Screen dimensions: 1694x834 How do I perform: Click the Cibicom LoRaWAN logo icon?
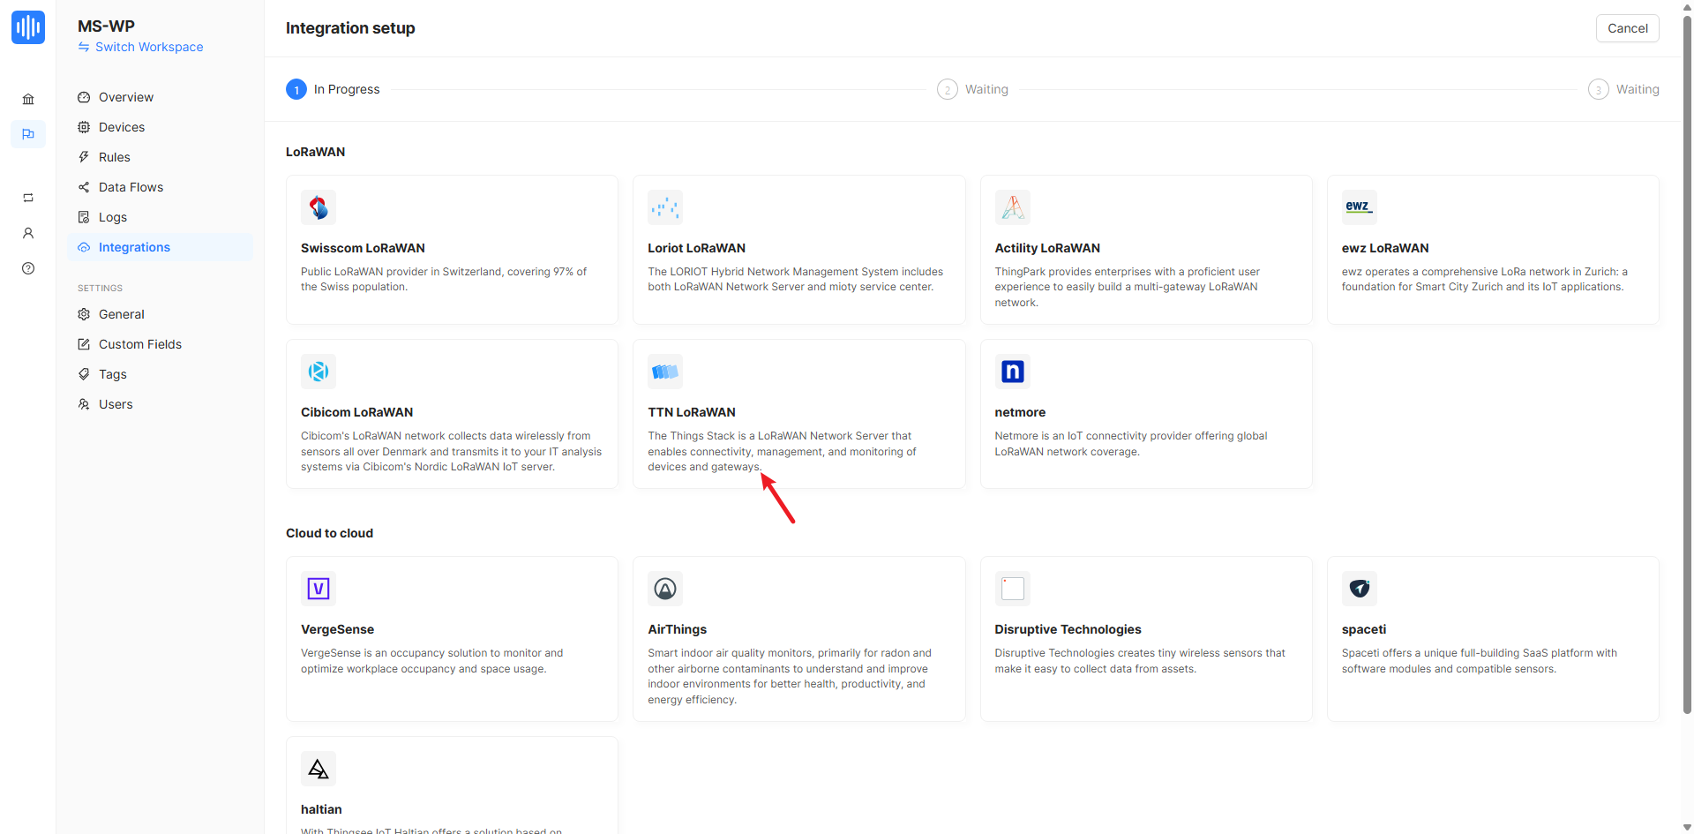[319, 372]
